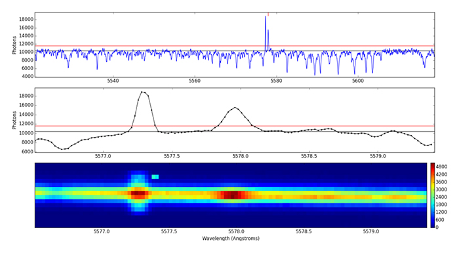Click the 4800 colorbar label
Screen dimensions: 459x253
442,166
